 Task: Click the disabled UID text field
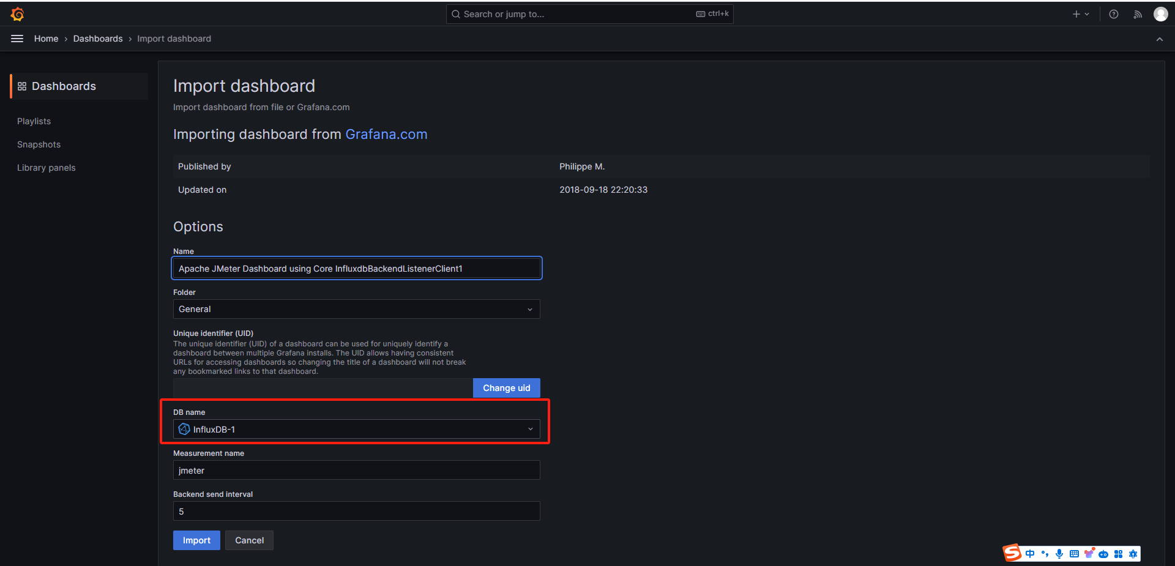tap(323, 388)
